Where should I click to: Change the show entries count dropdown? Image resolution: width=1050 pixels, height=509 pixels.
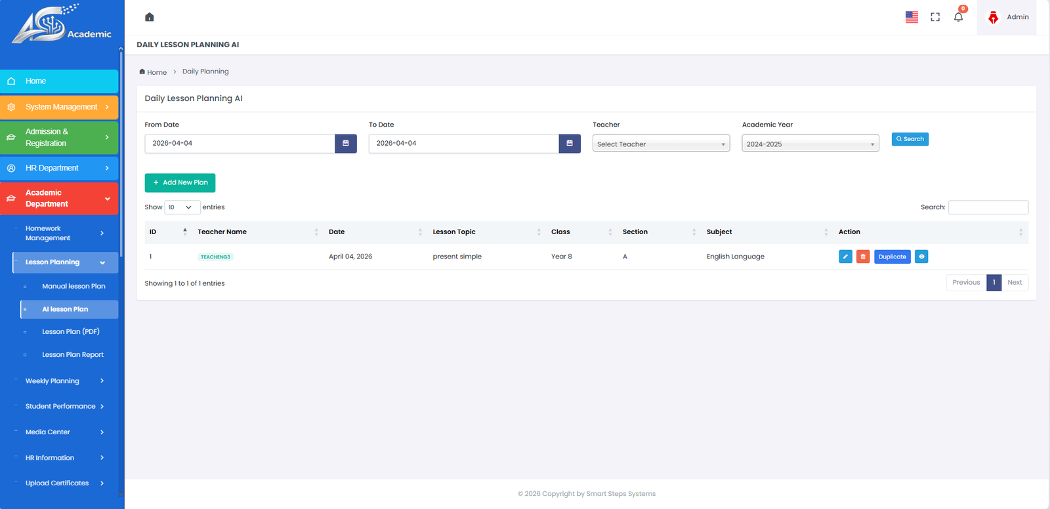point(182,207)
